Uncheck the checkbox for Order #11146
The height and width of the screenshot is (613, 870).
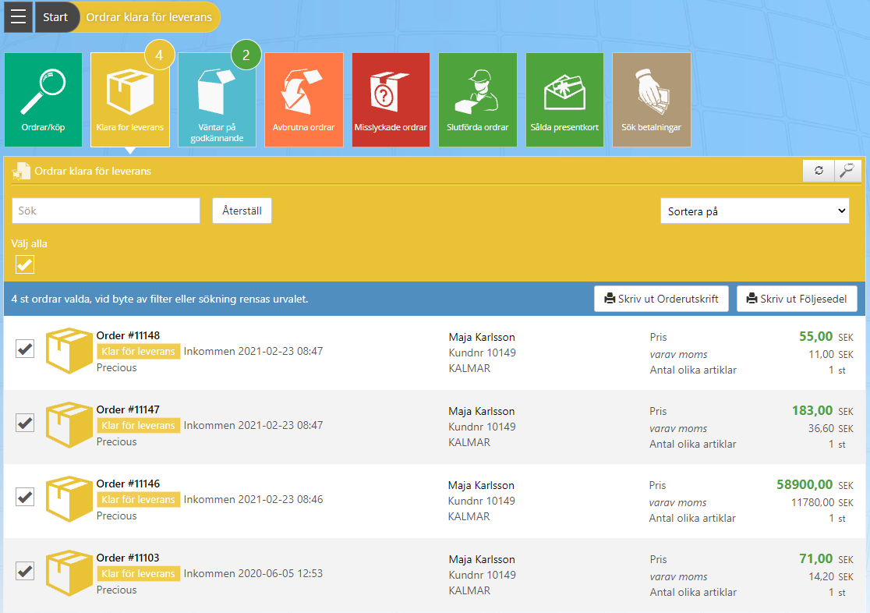25,497
